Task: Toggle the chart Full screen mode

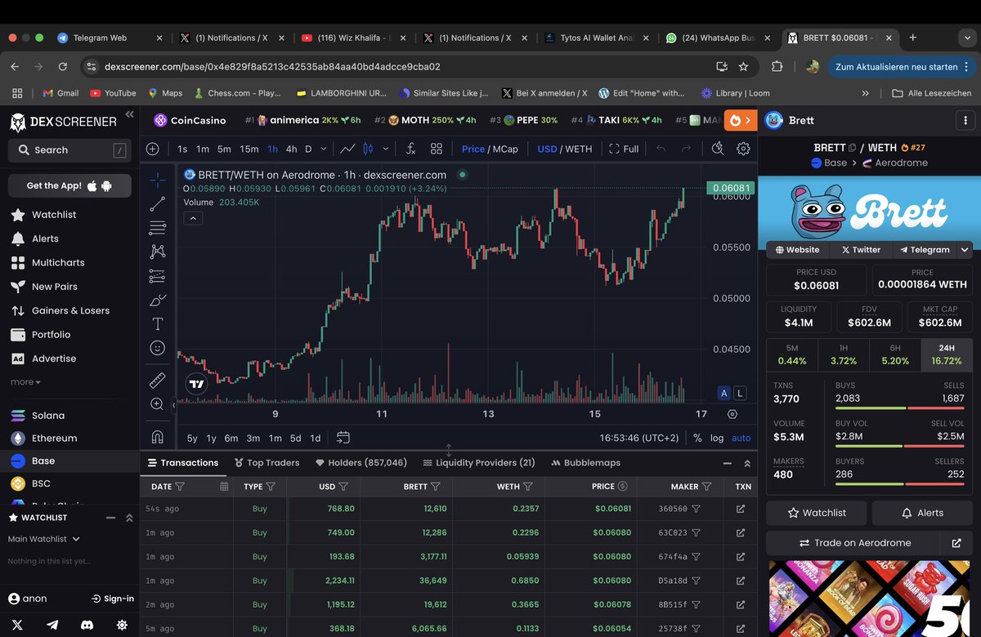Action: (624, 149)
